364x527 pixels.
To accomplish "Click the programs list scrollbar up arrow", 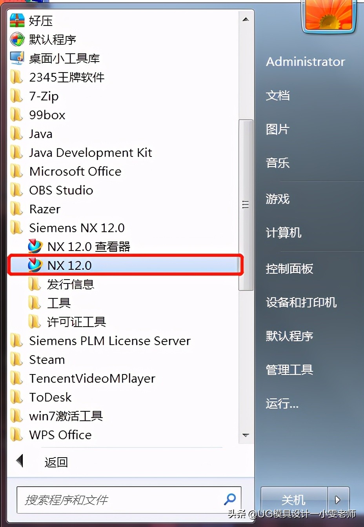I will point(246,19).
